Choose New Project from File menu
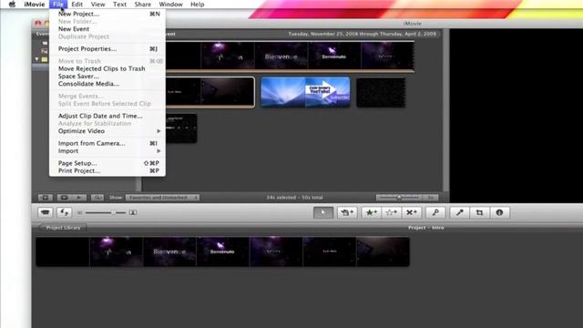Screen dimensions: 583x328 pyautogui.click(x=107, y=14)
